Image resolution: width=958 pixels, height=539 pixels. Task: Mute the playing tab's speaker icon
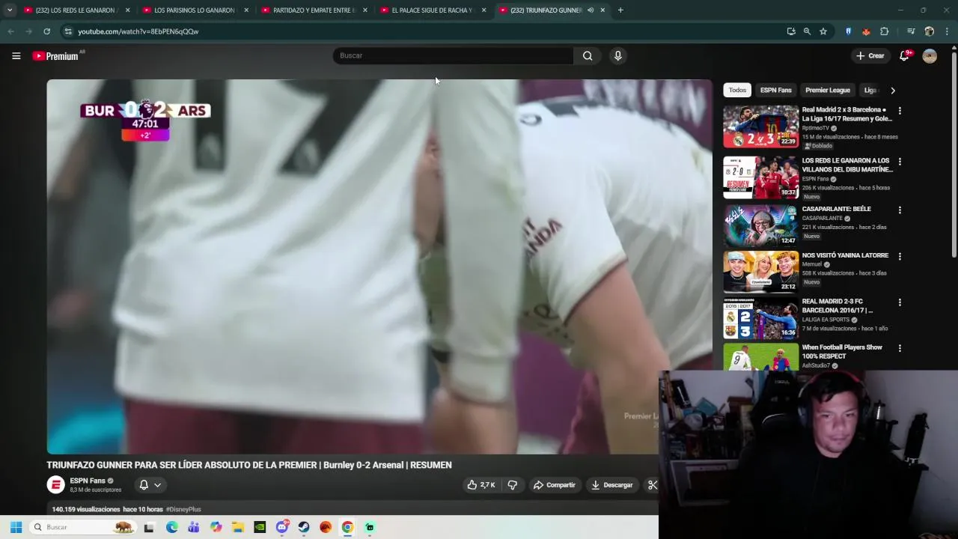(591, 10)
